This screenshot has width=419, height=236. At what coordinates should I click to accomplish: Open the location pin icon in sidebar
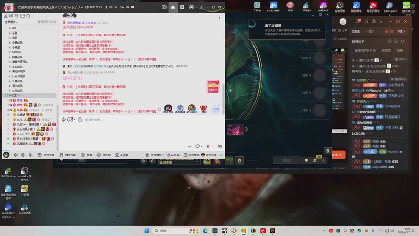pos(17,16)
